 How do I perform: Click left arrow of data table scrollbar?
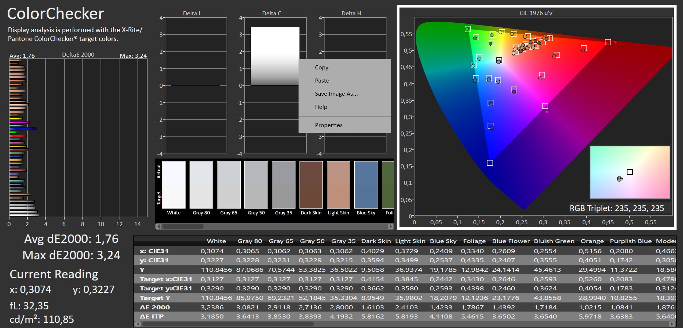coord(137,324)
